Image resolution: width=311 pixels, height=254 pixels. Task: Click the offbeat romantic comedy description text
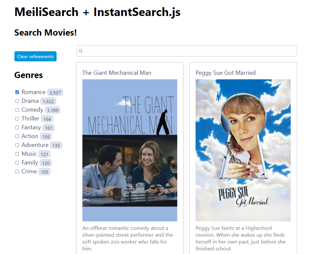point(128,238)
